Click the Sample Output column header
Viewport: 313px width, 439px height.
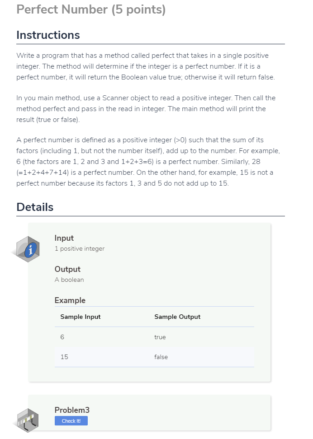[177, 317]
